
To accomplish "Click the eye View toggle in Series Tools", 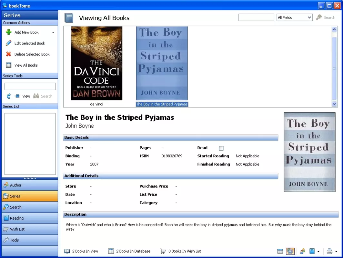I will (22, 96).
